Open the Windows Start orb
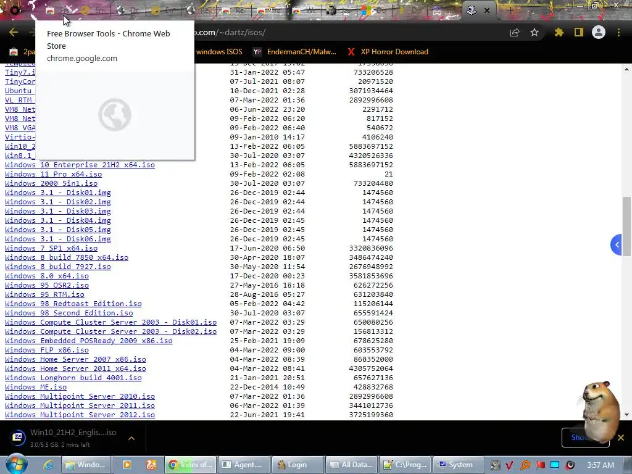The image size is (632, 474). click(16, 465)
